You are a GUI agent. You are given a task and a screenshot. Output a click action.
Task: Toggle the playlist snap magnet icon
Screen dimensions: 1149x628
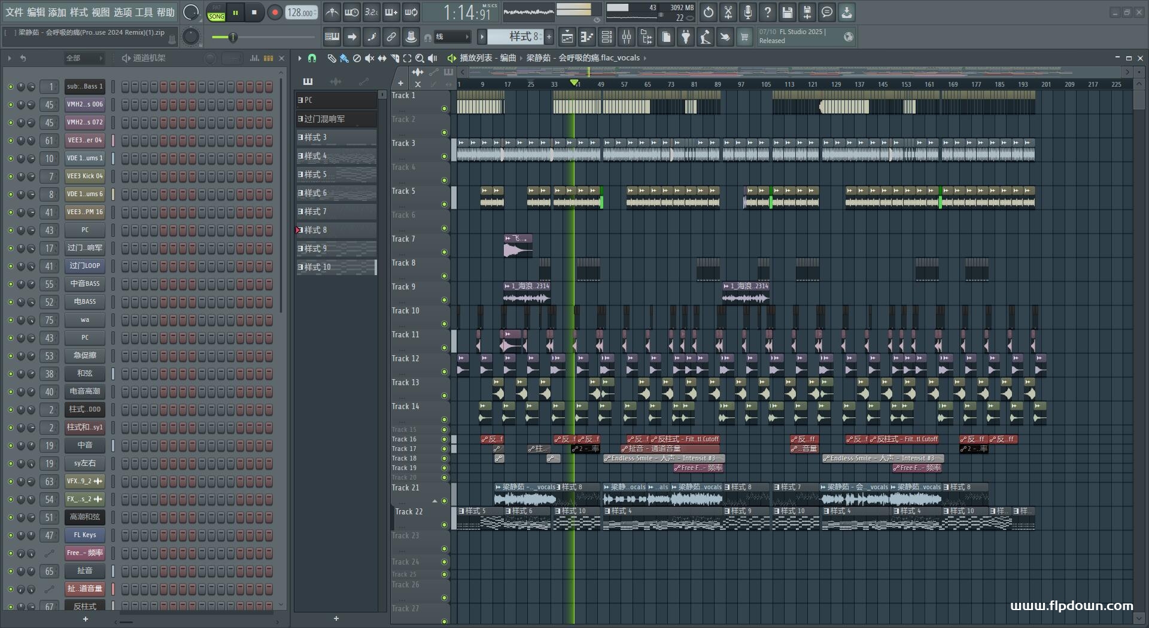click(x=312, y=58)
